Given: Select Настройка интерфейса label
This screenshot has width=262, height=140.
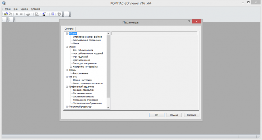Looking at the screenshot, I should pos(85,67).
